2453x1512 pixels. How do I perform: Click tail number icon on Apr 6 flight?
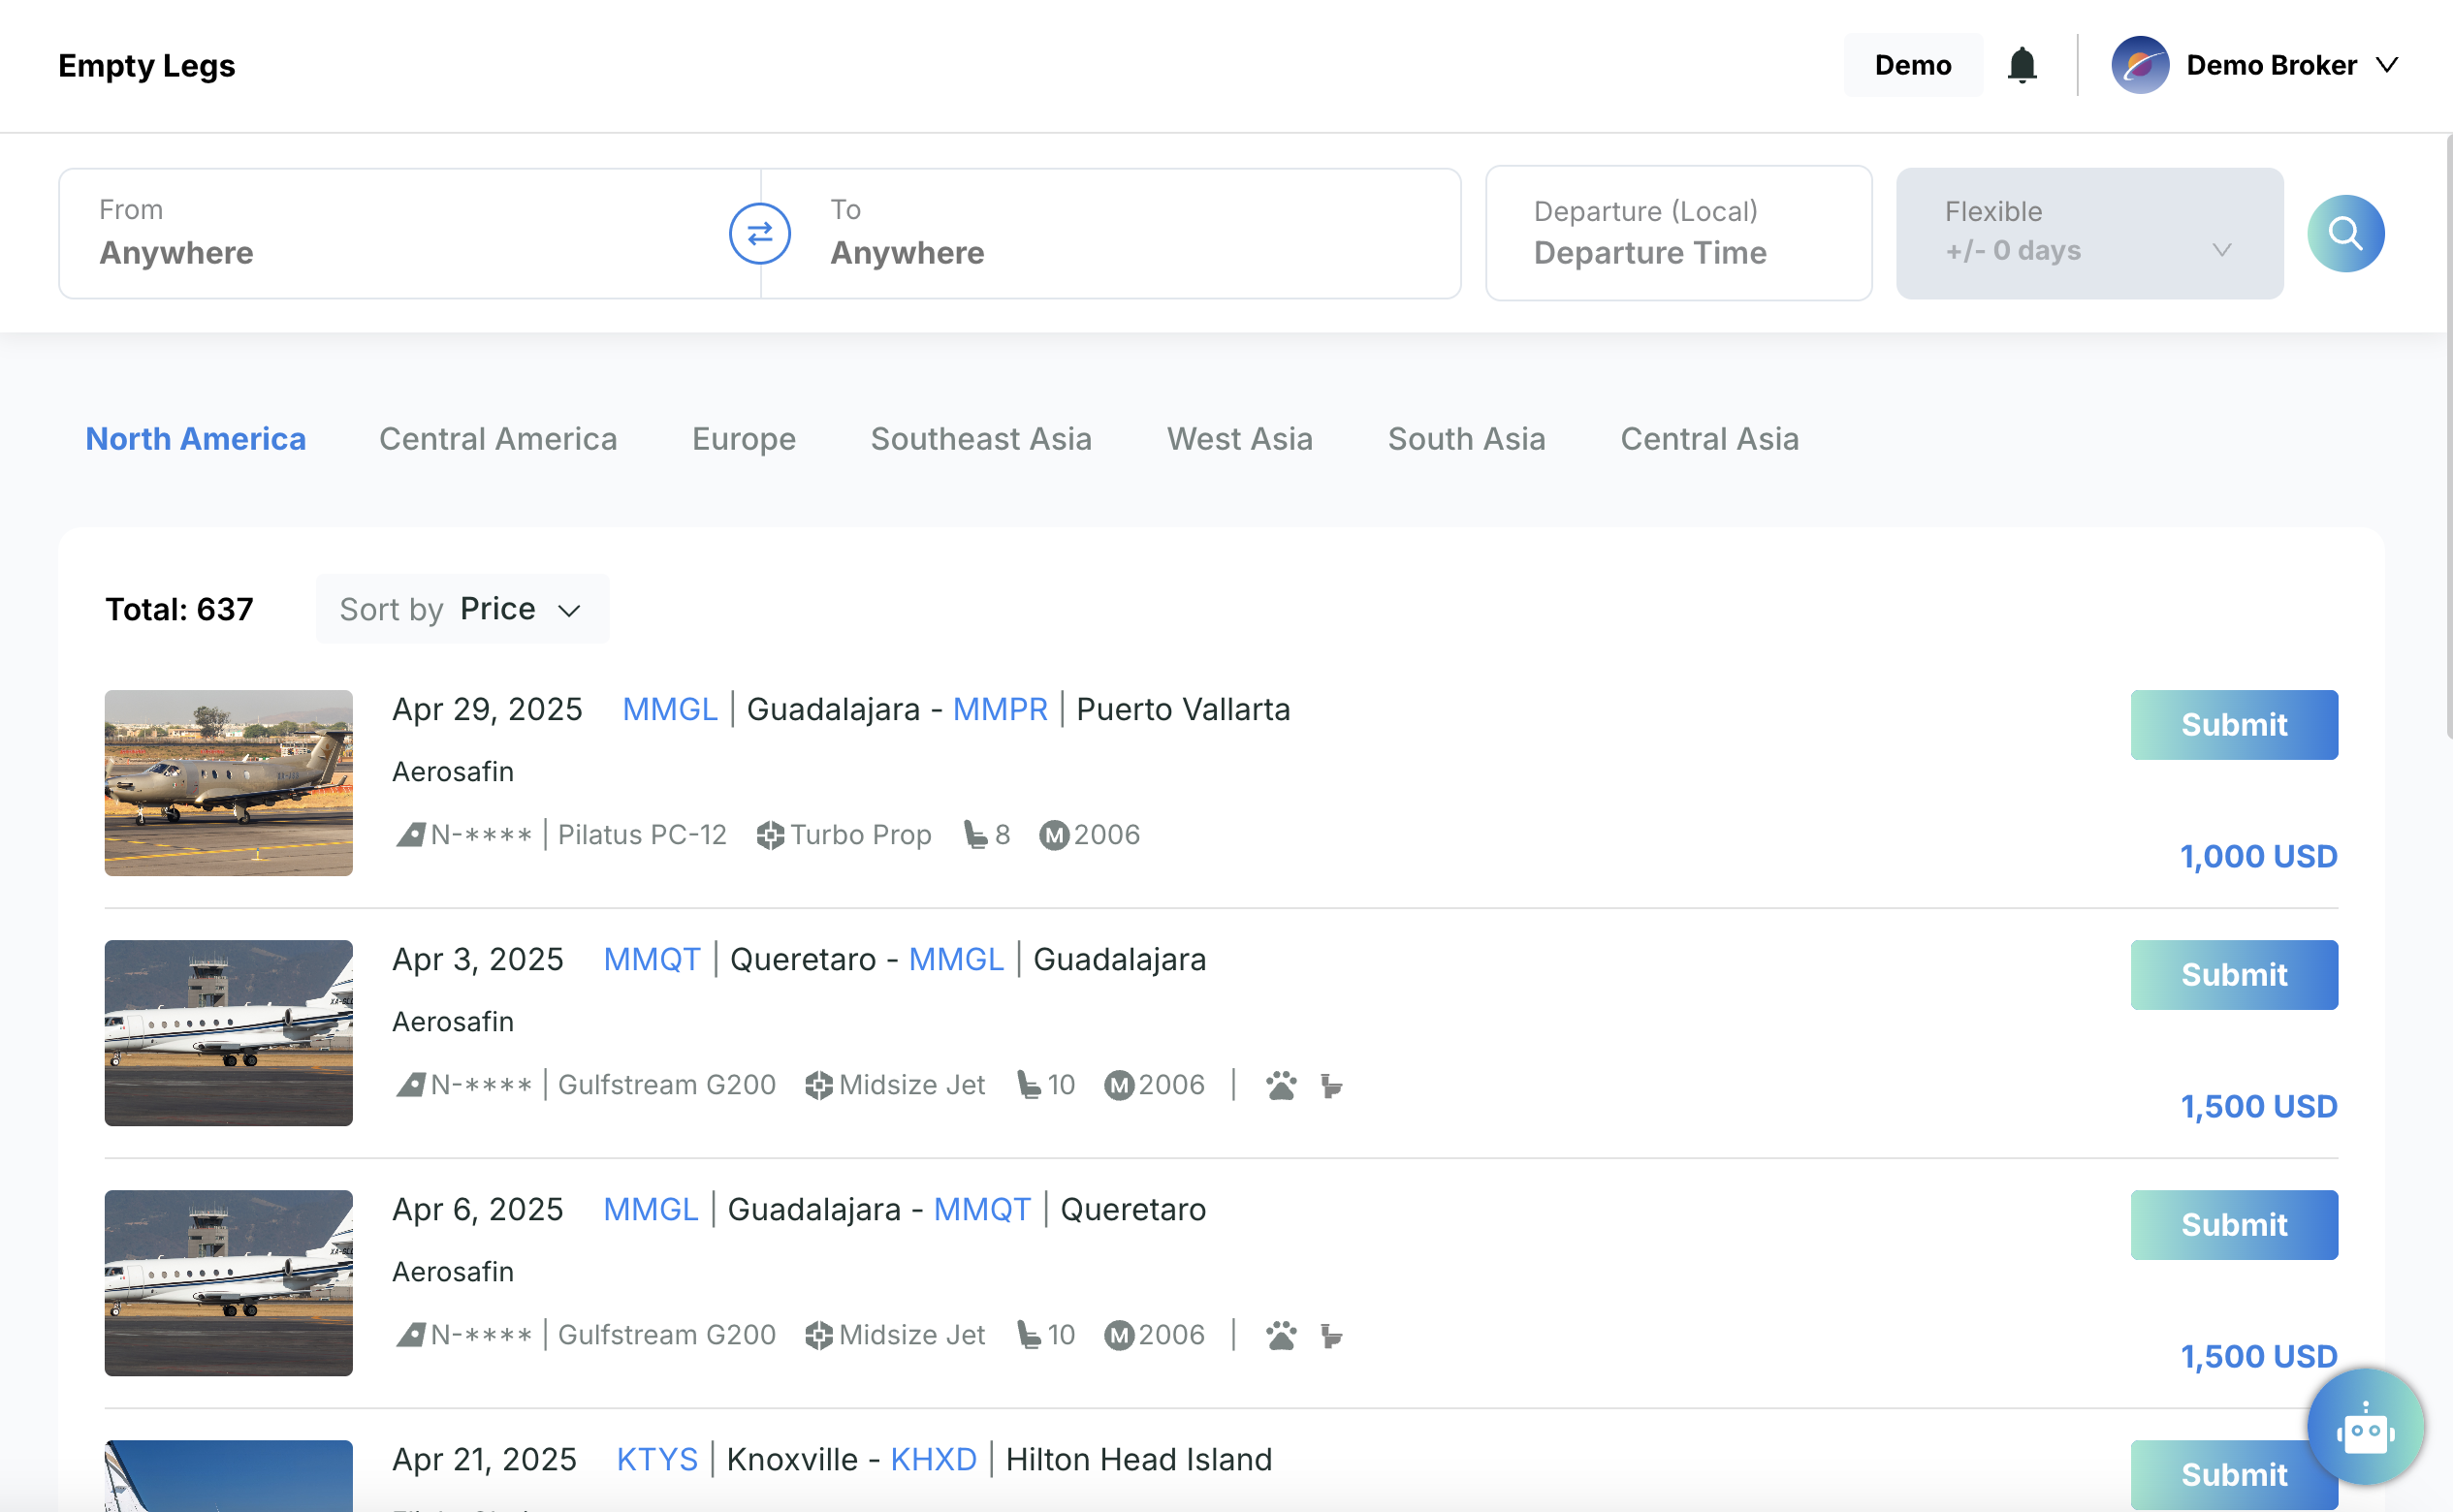tap(410, 1335)
